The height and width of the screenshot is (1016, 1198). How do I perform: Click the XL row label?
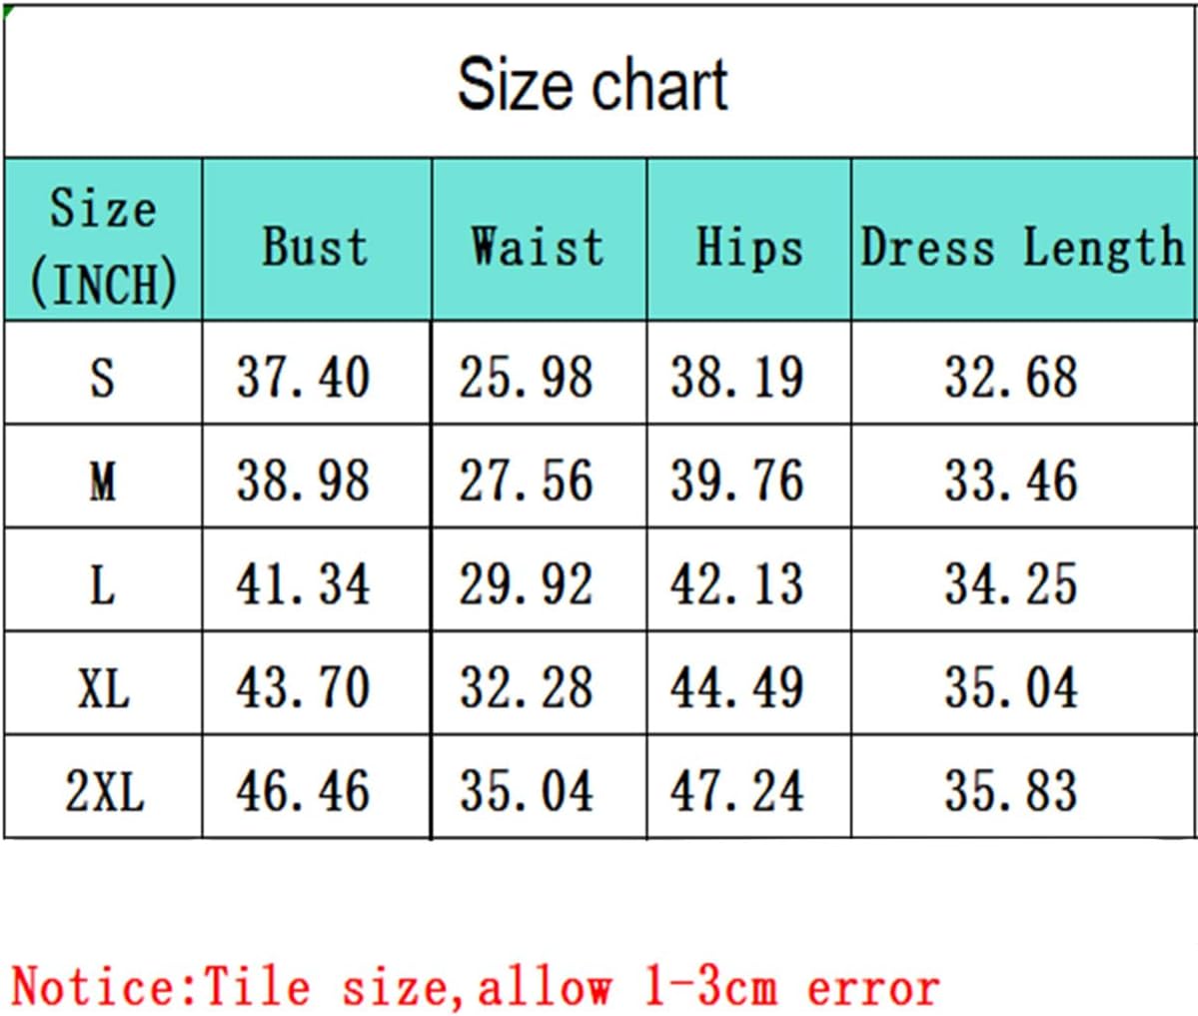point(103,687)
